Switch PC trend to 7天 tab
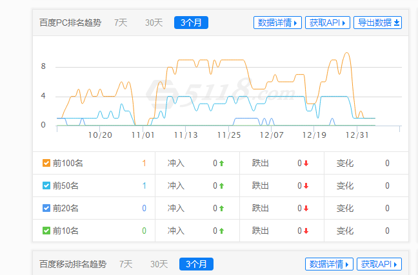 coord(121,23)
